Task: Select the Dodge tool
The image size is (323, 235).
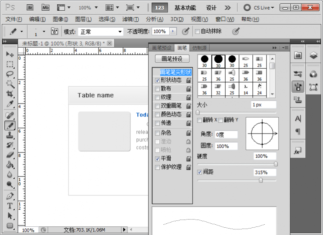Action: 9,184
